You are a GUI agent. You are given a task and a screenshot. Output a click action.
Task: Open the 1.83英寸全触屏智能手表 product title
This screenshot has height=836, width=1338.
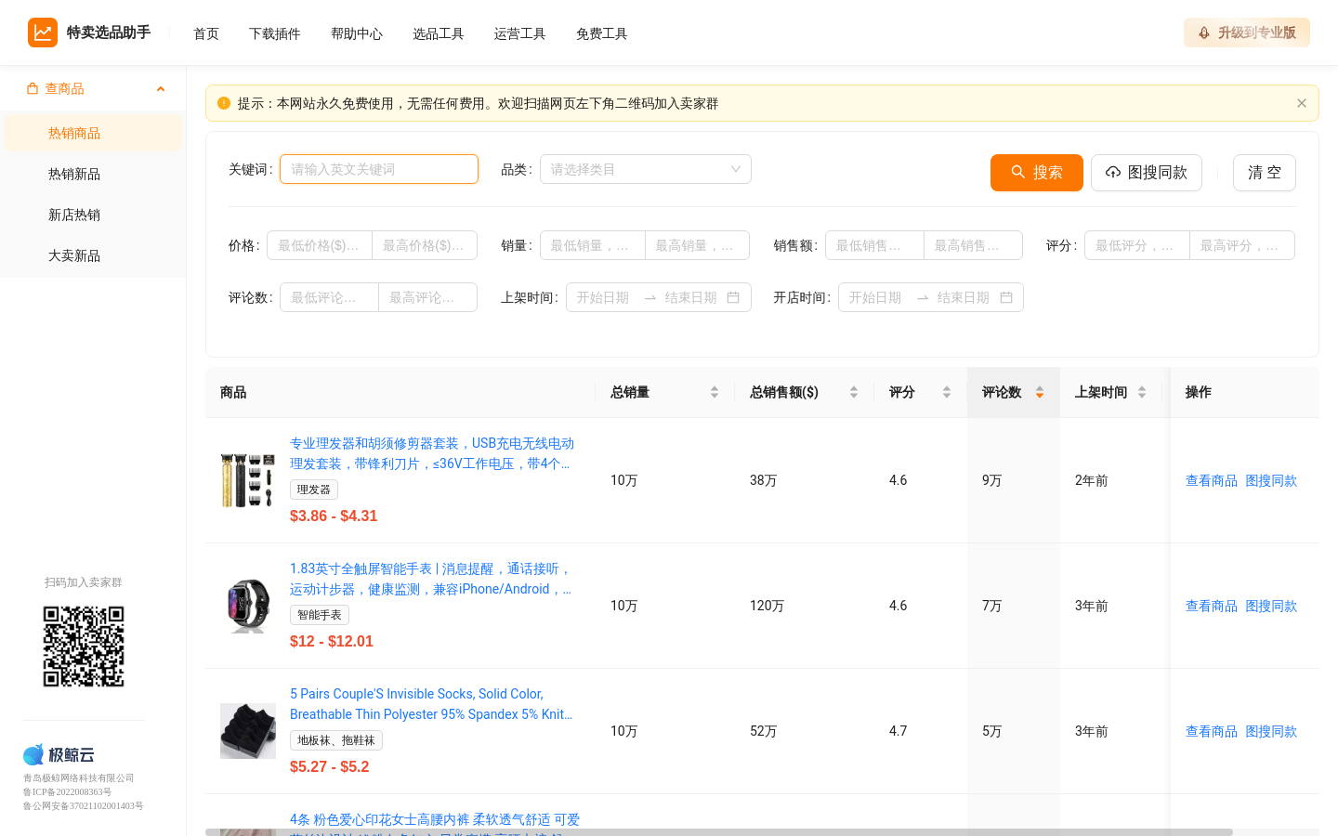pos(431,579)
